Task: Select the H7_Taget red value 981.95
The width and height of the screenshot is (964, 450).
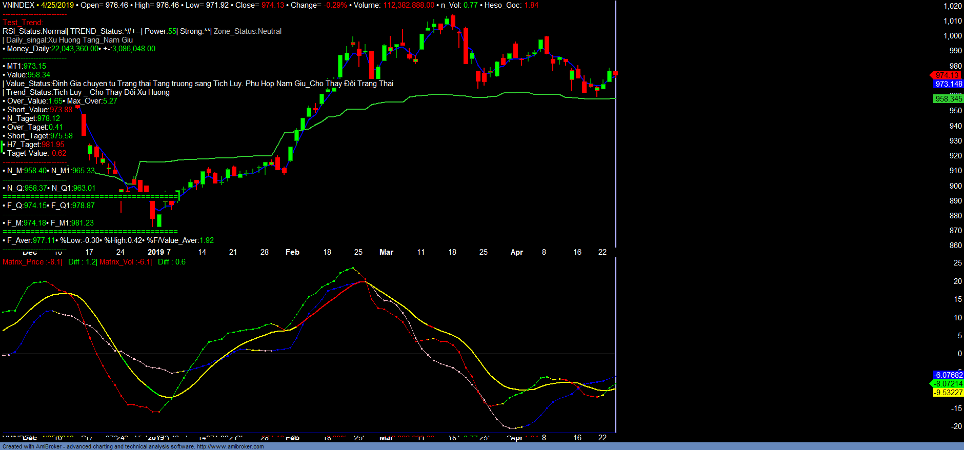Action: click(x=53, y=145)
